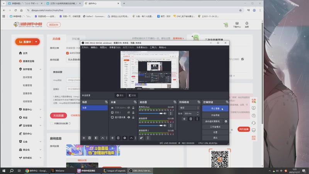This screenshot has height=174, width=309.
Task: Adjust the 桌面音频 volume slider
Action: click(x=151, y=125)
